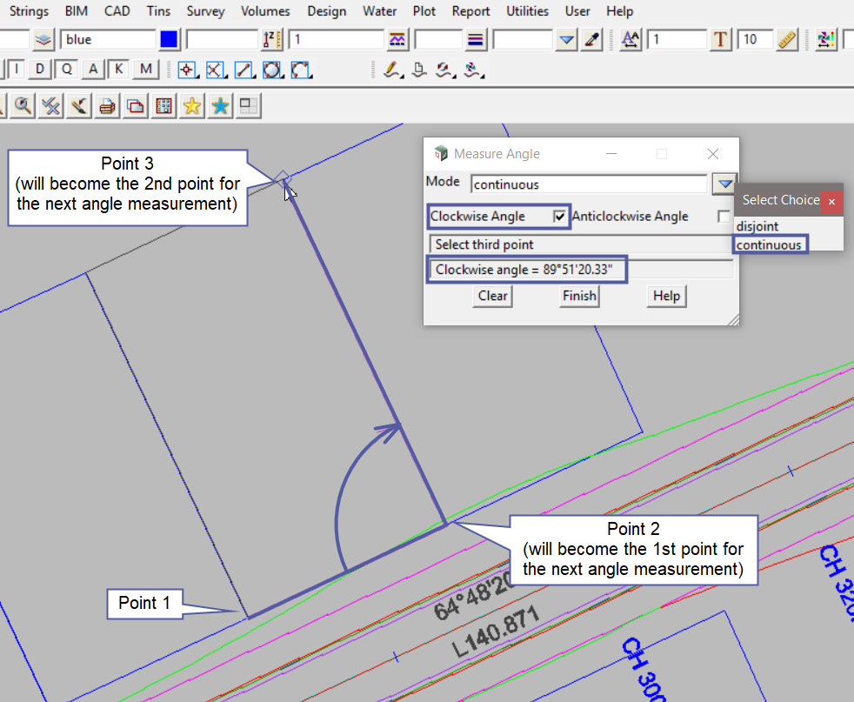
Task: Click the ruler icon beside text size
Action: click(787, 40)
